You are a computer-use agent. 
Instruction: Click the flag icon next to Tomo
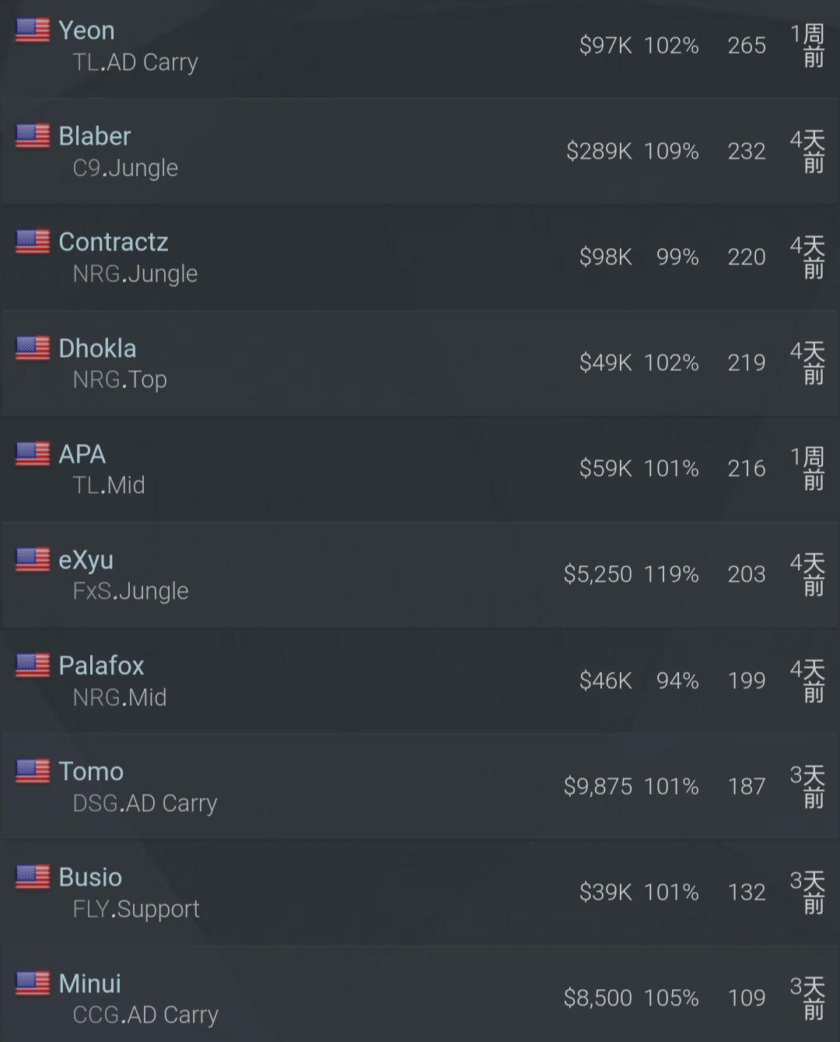(33, 771)
